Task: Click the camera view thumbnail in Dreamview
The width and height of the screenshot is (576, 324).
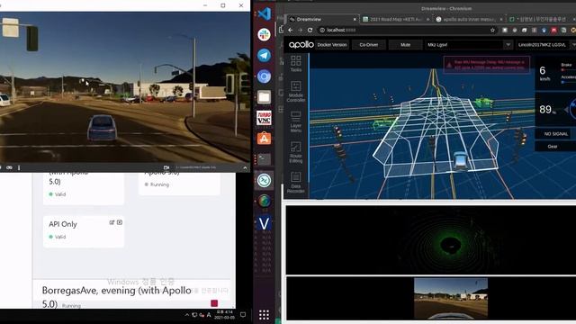Action: click(x=451, y=298)
